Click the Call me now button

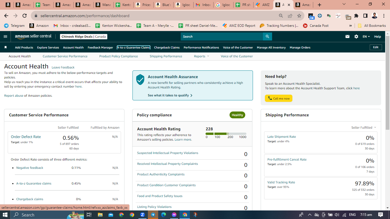(279, 98)
